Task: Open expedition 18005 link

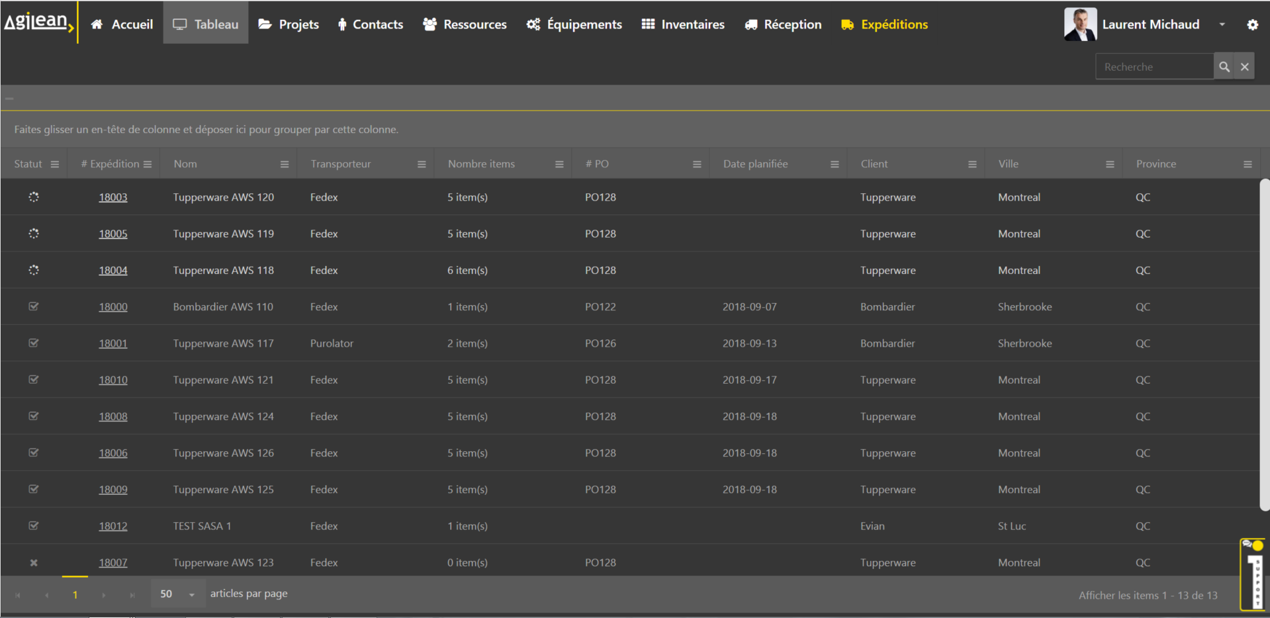Action: 113,234
